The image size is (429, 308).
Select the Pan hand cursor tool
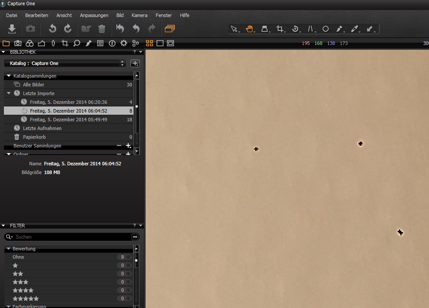(249, 29)
